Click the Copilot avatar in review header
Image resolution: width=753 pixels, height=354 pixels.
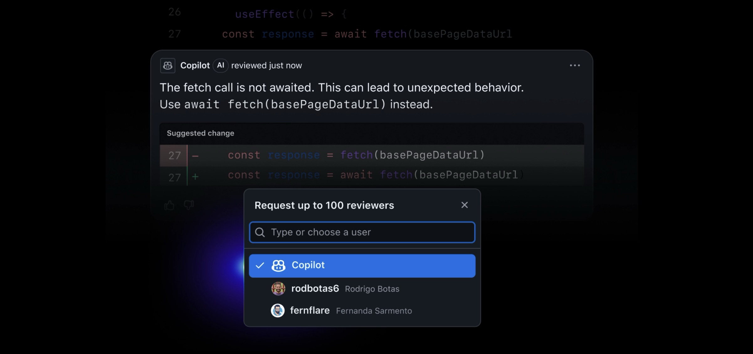click(x=167, y=66)
